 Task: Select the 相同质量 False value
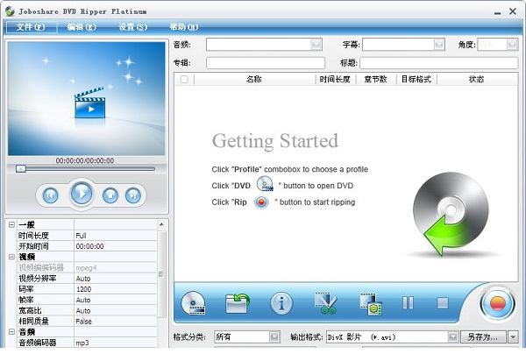[115, 321]
